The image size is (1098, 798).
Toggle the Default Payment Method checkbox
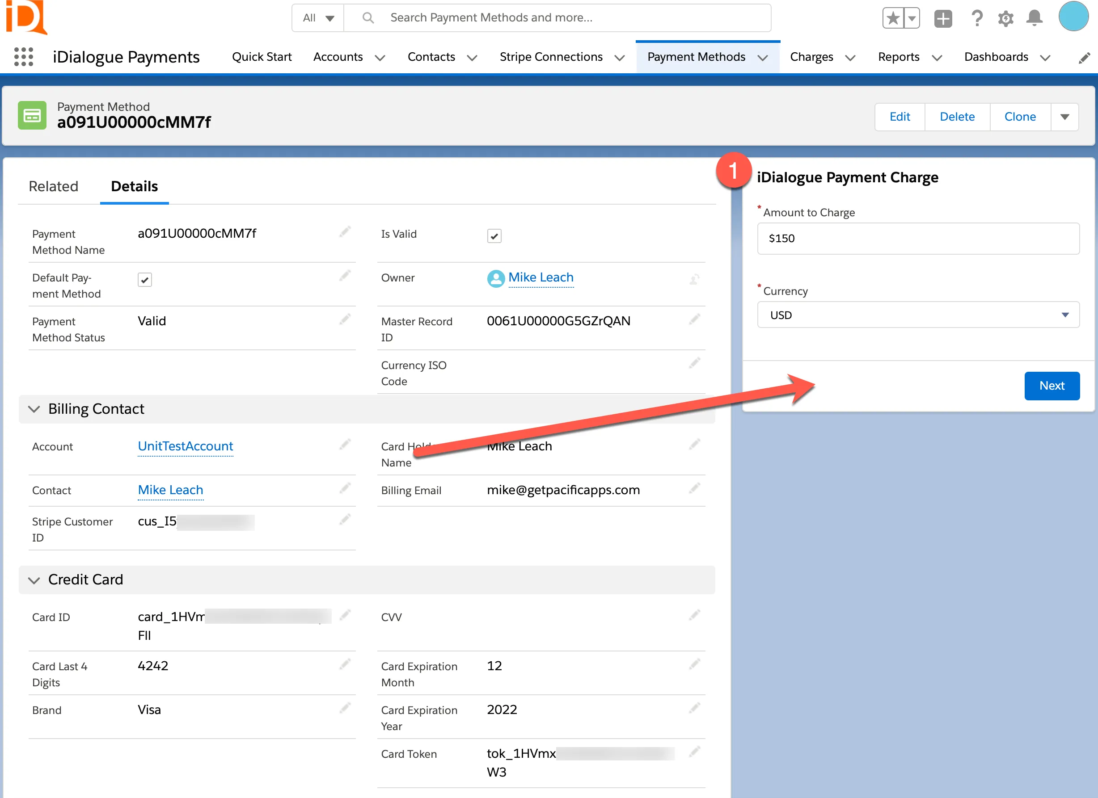click(x=145, y=280)
